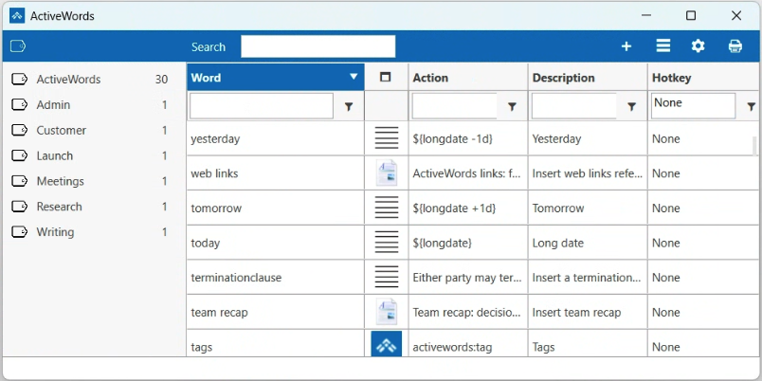Click the '${longdate -1d}' action cell
Screen dimensions: 762x381
click(468, 138)
